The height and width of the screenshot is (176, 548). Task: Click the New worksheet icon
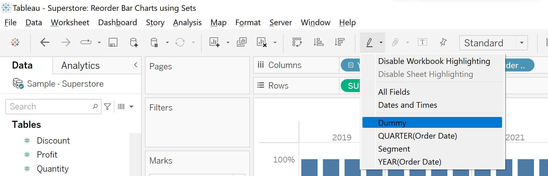214,42
